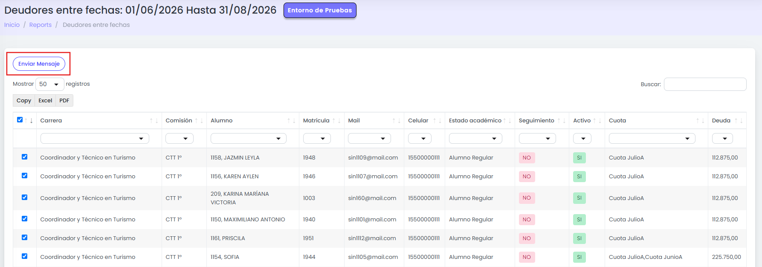Screen dimensions: 762x267
Task: Sort the table by Alumno column header
Action: pyautogui.click(x=253, y=121)
